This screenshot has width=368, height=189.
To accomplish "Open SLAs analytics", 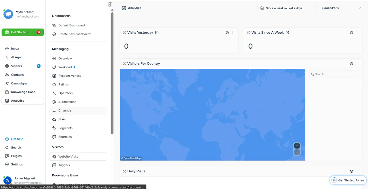I will tap(78, 119).
